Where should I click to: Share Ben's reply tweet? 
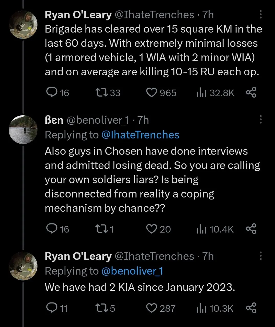251,229
